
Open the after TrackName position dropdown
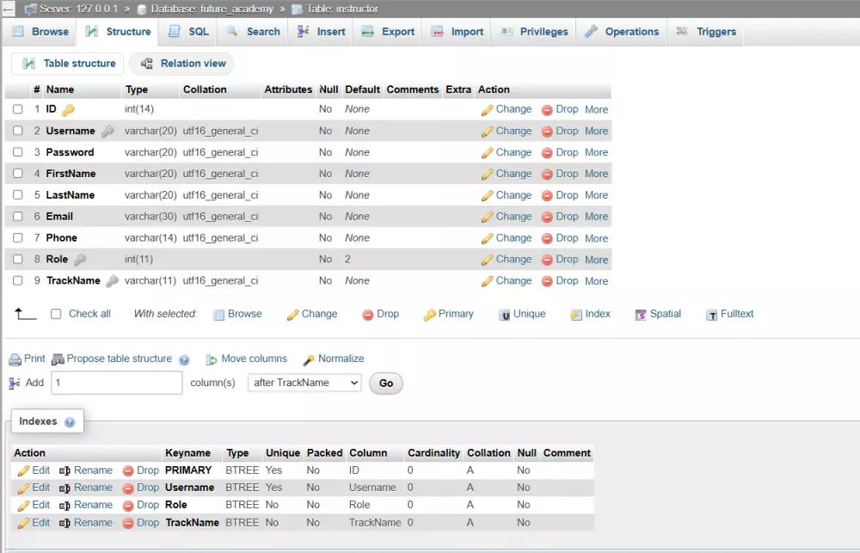tap(304, 383)
